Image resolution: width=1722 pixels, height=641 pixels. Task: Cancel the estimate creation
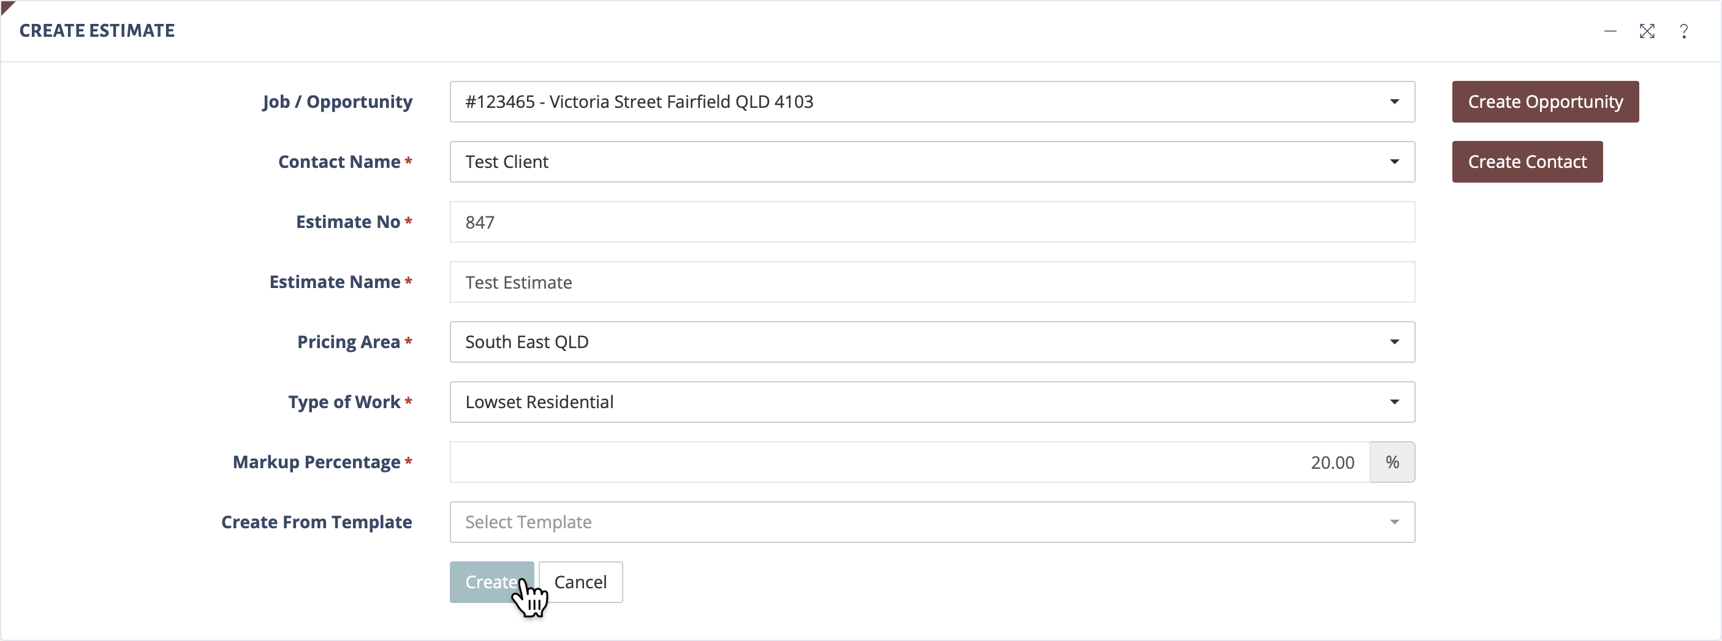pos(580,582)
